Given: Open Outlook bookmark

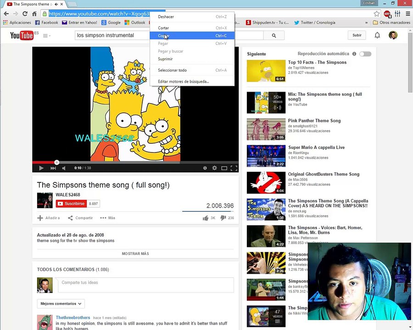Looking at the screenshot, I should (x=135, y=22).
